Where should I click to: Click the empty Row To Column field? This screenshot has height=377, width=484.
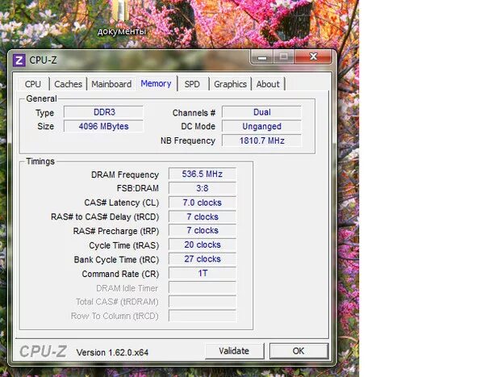tap(202, 316)
